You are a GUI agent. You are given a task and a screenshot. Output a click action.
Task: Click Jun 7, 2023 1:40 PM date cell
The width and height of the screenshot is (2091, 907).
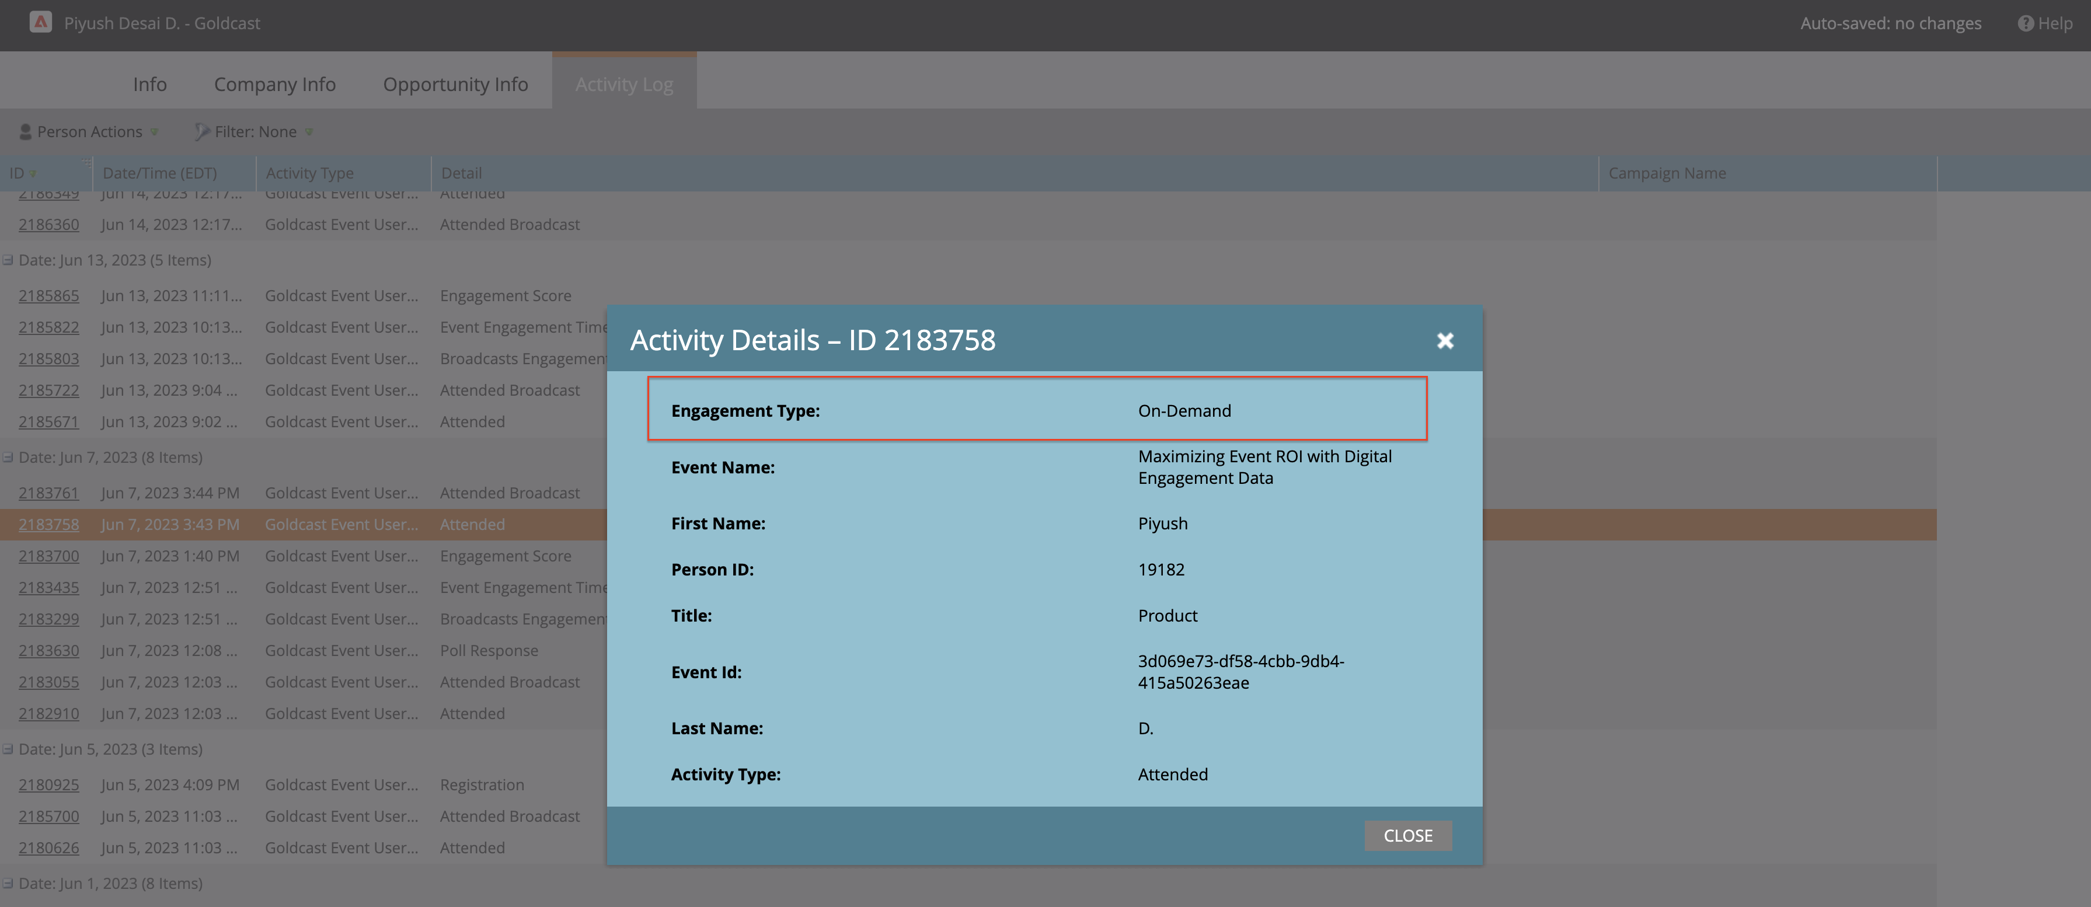(170, 557)
